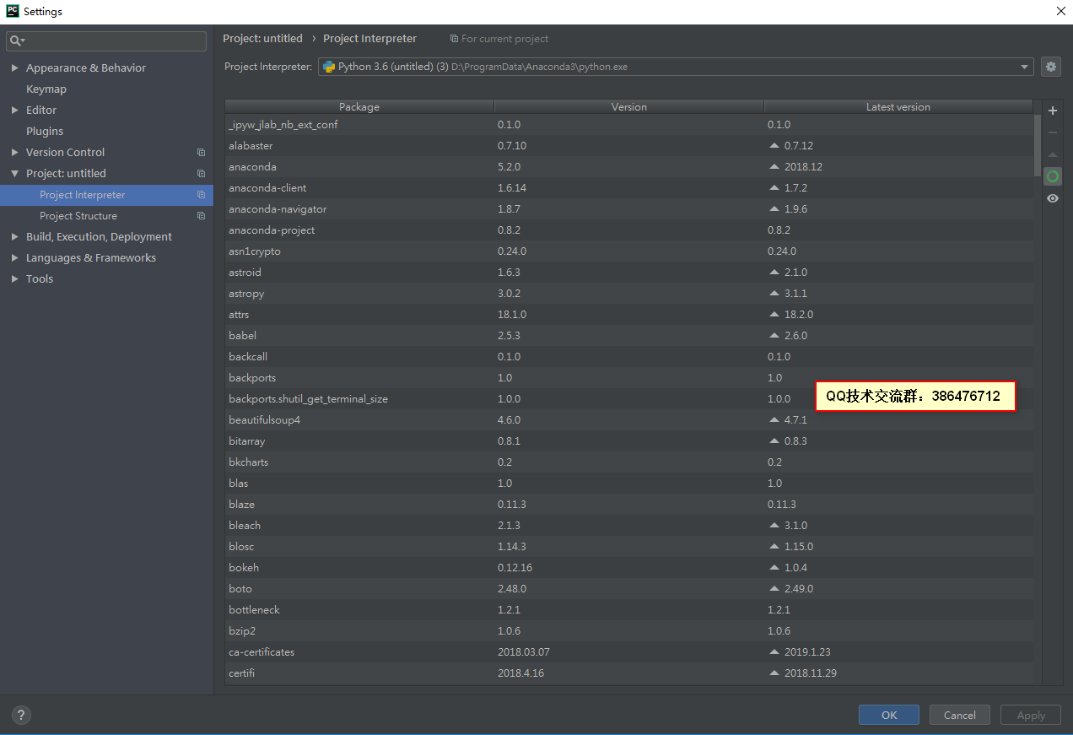Click the project-level icon next to Project Structure
1073x735 pixels.
201,216
